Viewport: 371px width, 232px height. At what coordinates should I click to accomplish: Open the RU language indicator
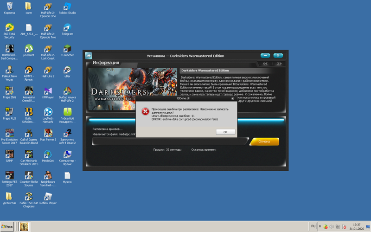[313, 226]
